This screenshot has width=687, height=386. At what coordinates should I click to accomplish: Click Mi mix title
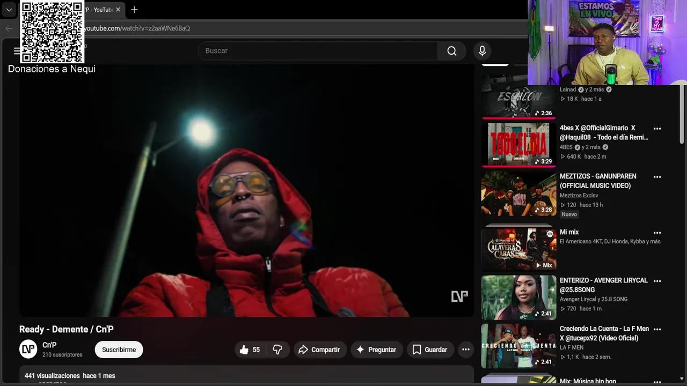(569, 232)
